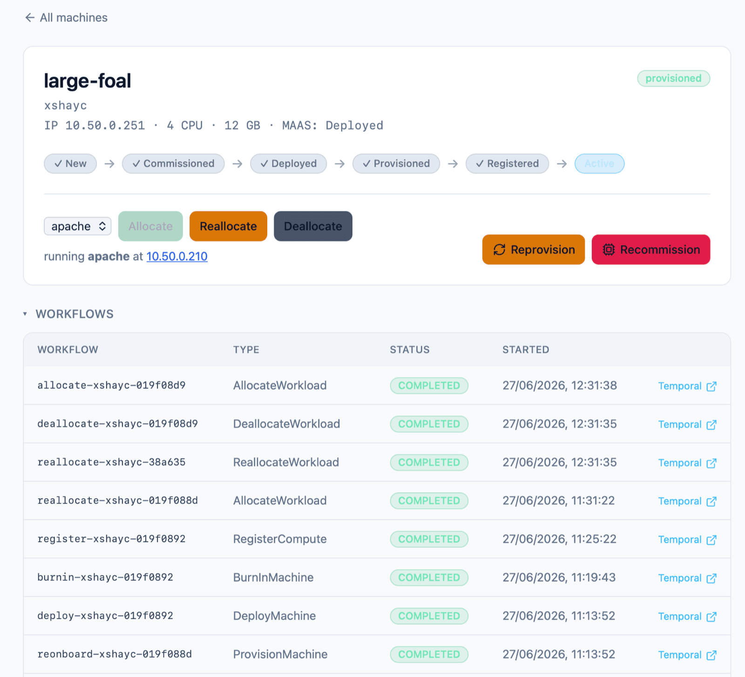Image resolution: width=745 pixels, height=677 pixels.
Task: Click the Reprovision refresh icon
Action: [x=500, y=250]
